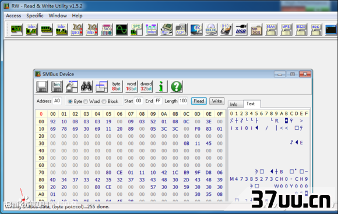Image resolution: width=338 pixels, height=214 pixels.
Task: Click the Read button
Action: [x=199, y=101]
